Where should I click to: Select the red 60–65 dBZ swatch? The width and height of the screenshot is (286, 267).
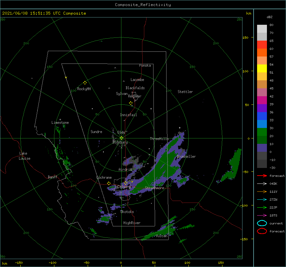pyautogui.click(x=262, y=45)
